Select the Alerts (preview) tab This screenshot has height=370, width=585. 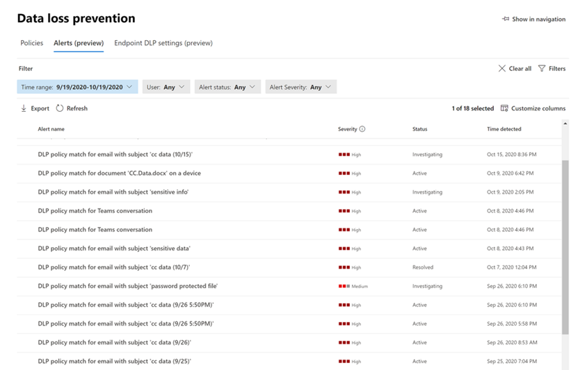click(x=79, y=43)
